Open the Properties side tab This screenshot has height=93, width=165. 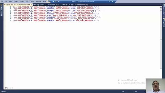coord(164,22)
